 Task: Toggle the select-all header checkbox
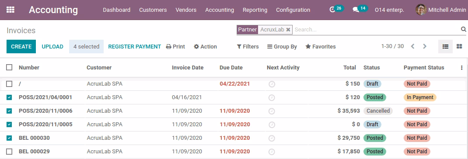tap(9, 67)
